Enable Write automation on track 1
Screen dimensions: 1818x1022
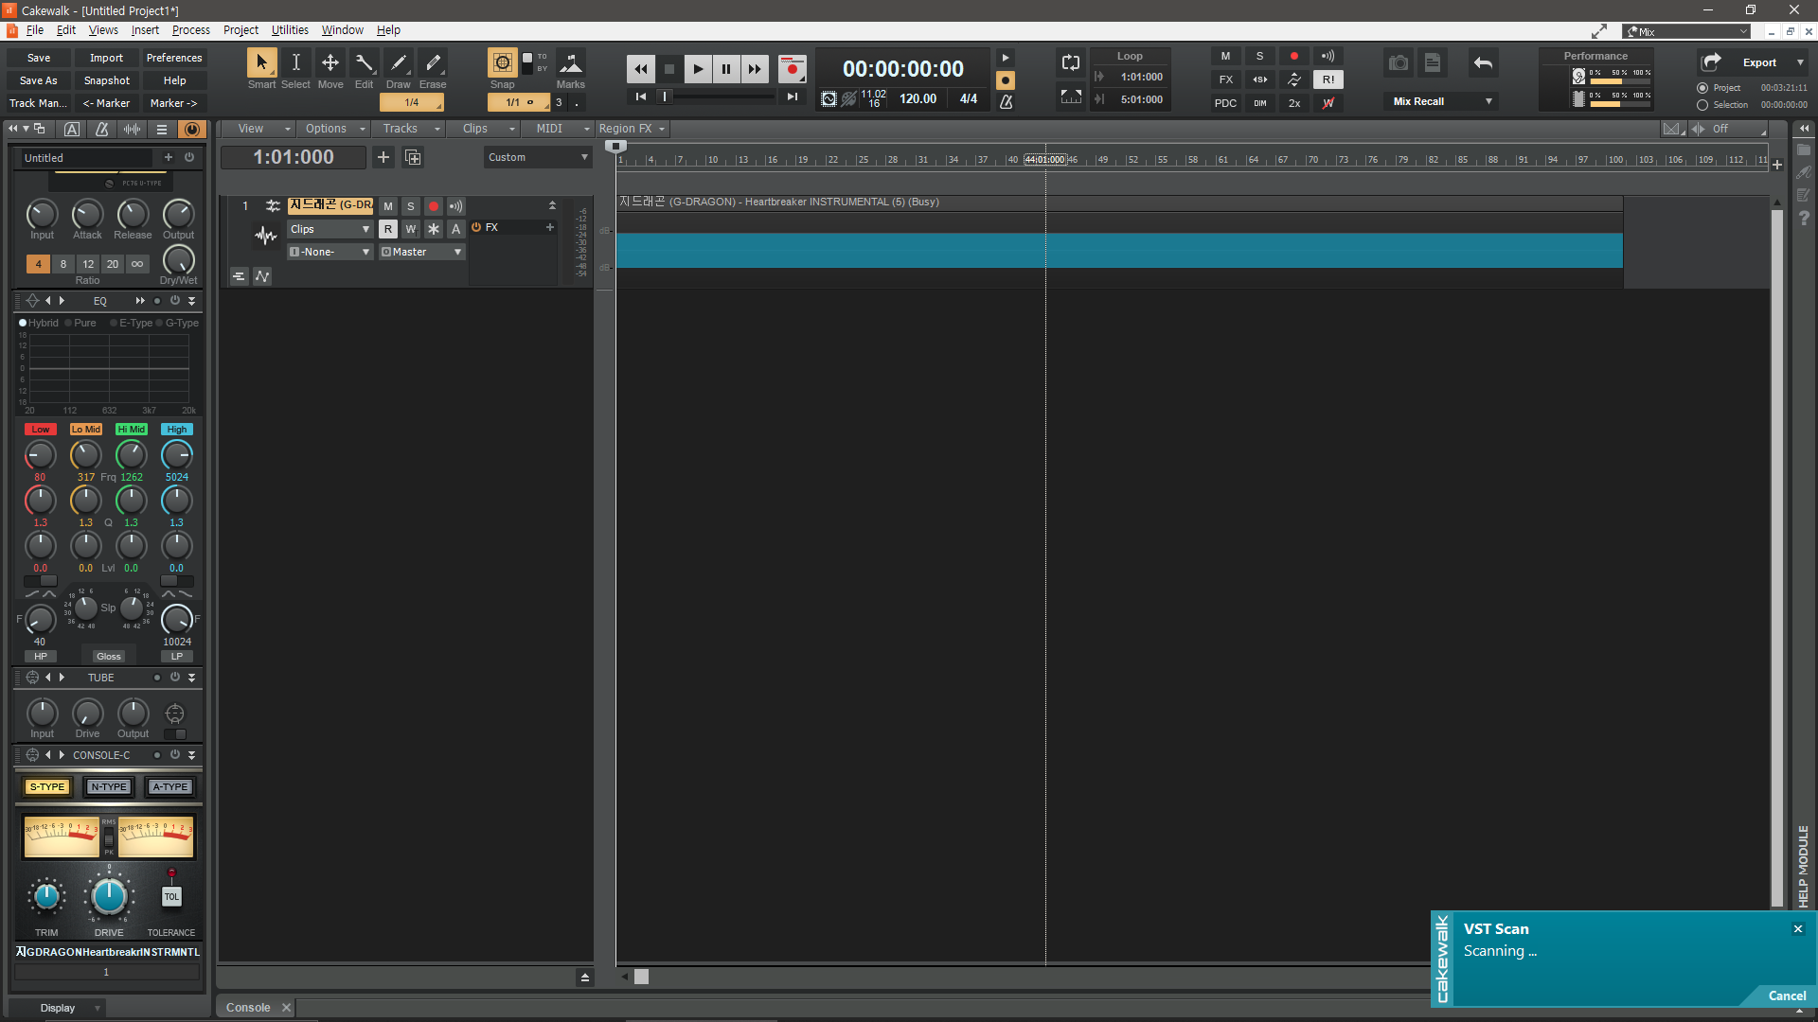coord(411,229)
